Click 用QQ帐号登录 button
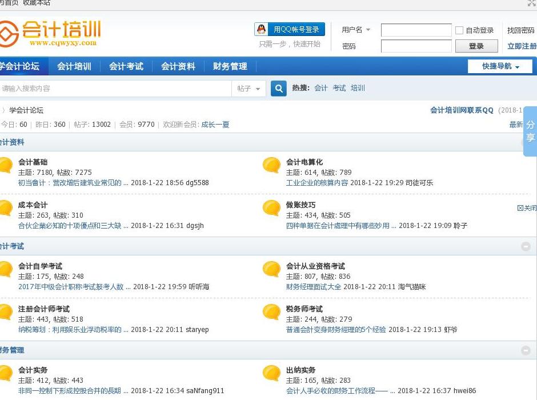 pyautogui.click(x=290, y=30)
